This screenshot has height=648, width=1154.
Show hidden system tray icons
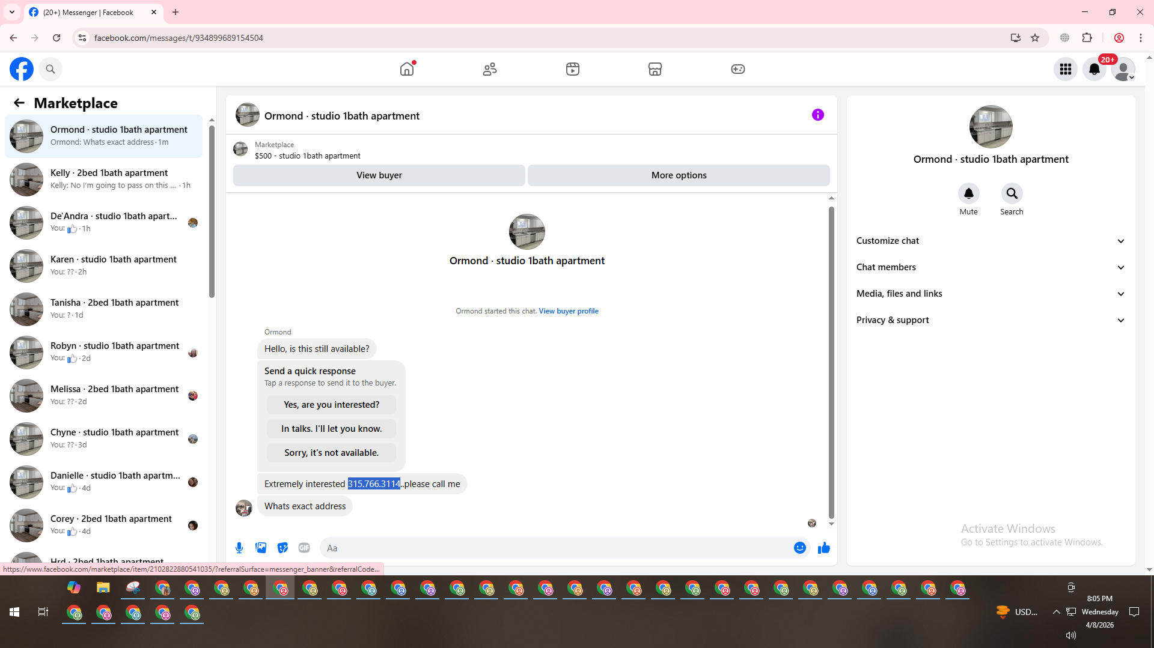coord(1056,612)
